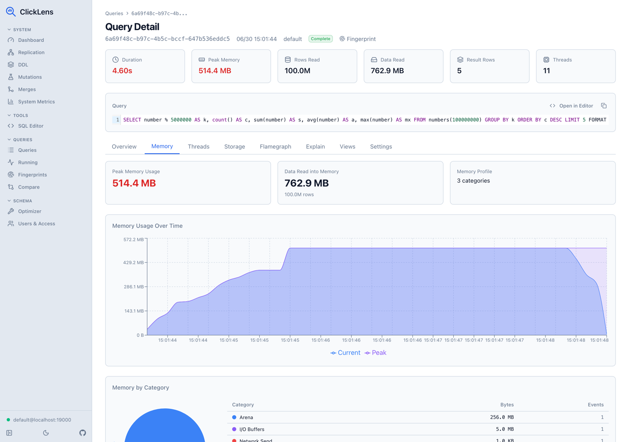The image size is (629, 442).
Task: Click the Users & Access people icon
Action: (11, 223)
